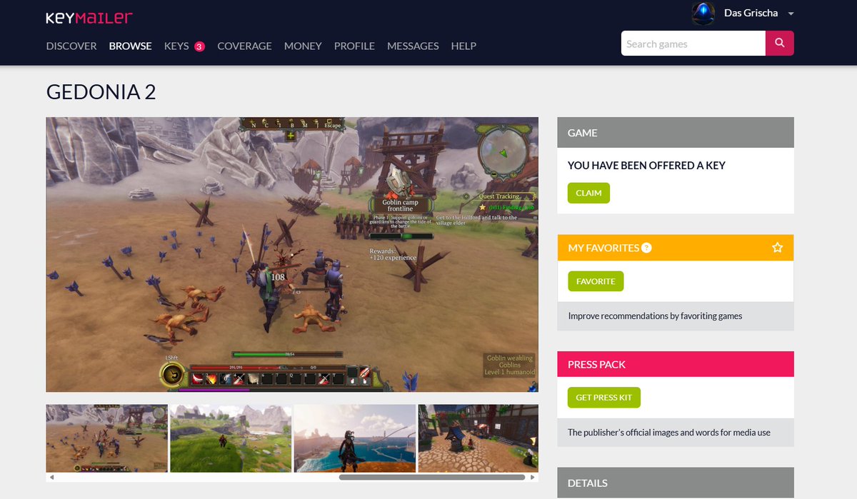Click 'You have been offered a key' text
The width and height of the screenshot is (857, 499).
[x=646, y=165]
